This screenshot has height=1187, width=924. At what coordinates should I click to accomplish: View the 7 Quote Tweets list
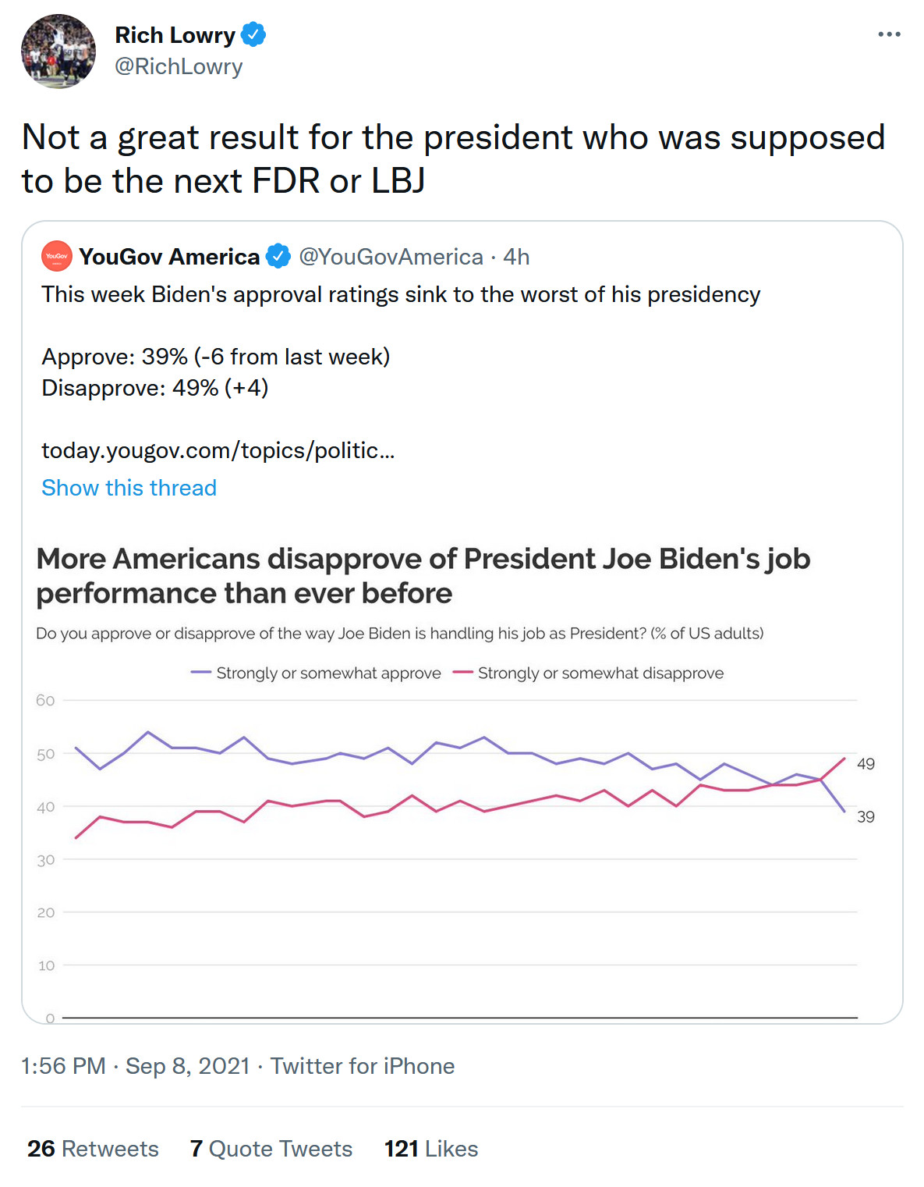(271, 1149)
